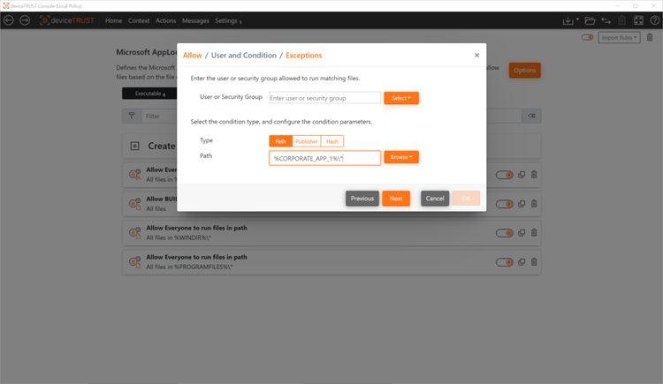The image size is (663, 384).
Task: Close the dialog with the X icon
Action: (x=476, y=56)
